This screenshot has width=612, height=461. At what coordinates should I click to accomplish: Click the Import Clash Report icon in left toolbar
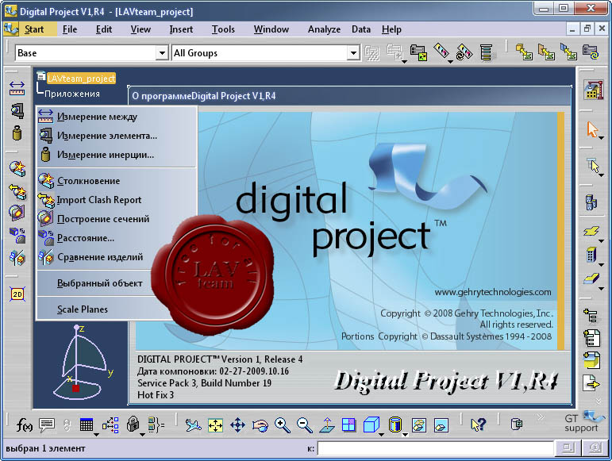pyautogui.click(x=17, y=191)
